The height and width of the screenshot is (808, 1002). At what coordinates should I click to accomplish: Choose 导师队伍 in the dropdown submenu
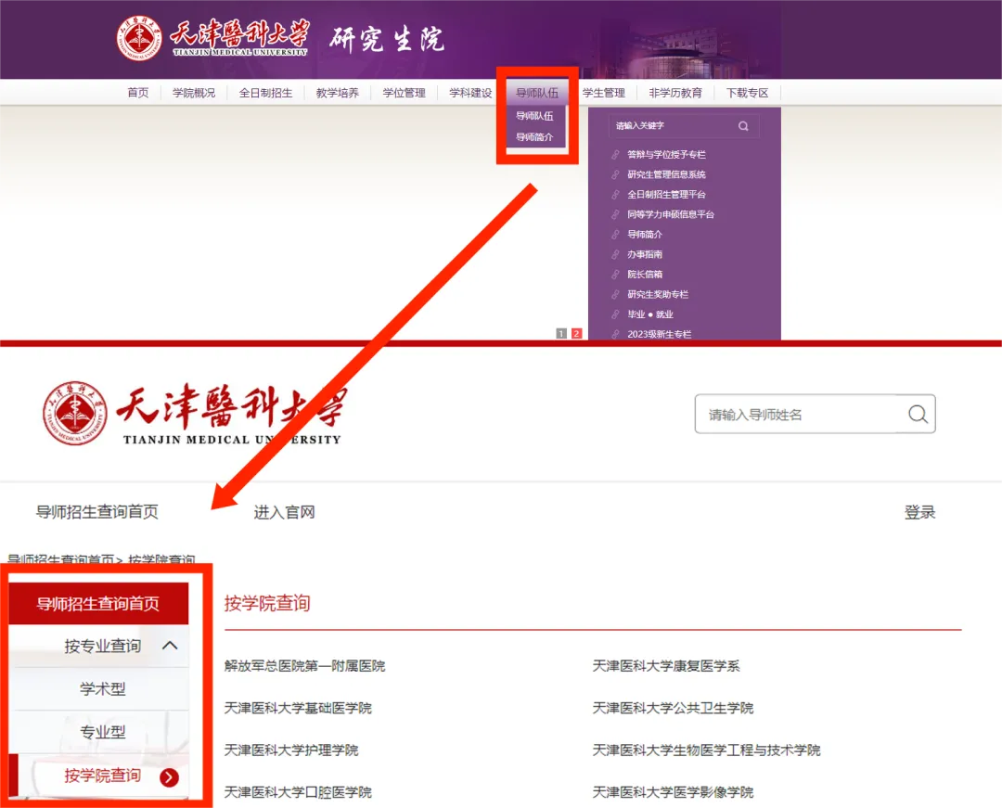[535, 116]
